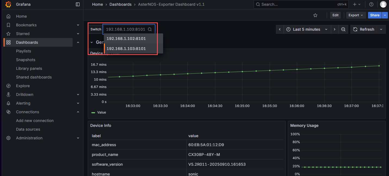The height and width of the screenshot is (176, 389).
Task: Expand the Alerting section chevron
Action: click(78, 103)
